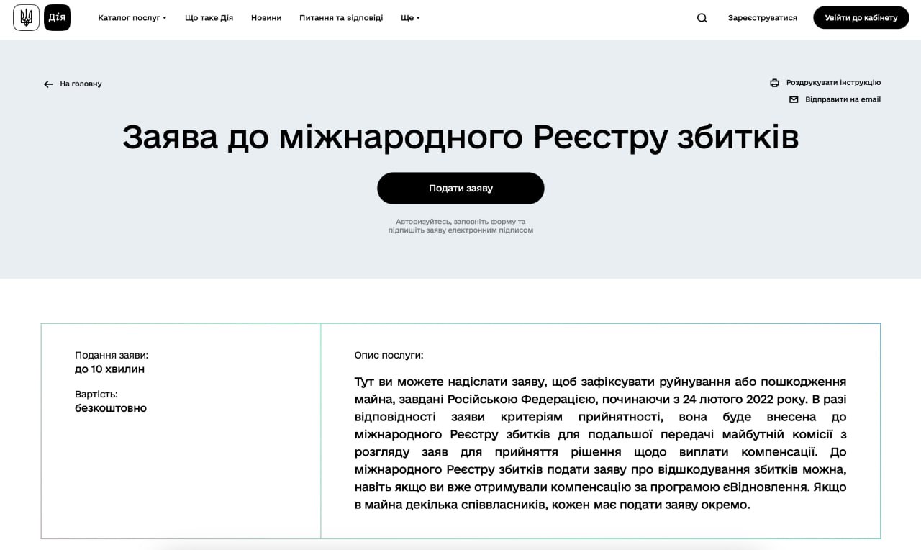Expand the Ще menu dropdown
Viewport: 921px width, 550px height.
point(410,18)
